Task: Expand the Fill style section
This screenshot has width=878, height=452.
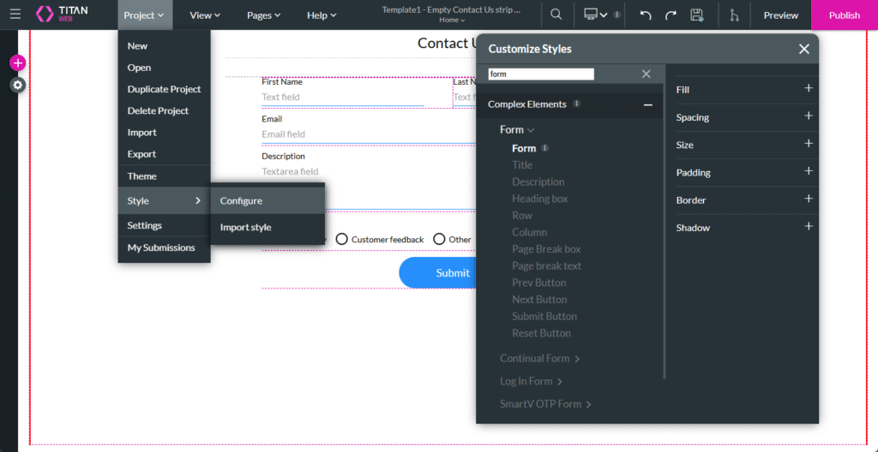Action: point(808,89)
